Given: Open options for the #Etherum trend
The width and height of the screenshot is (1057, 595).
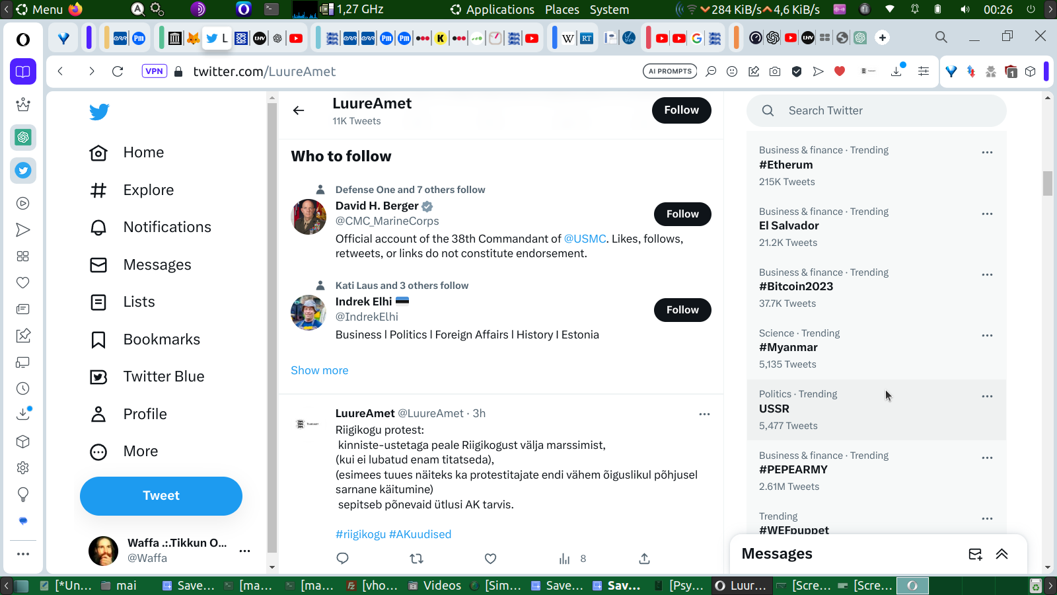Looking at the screenshot, I should coord(987,152).
